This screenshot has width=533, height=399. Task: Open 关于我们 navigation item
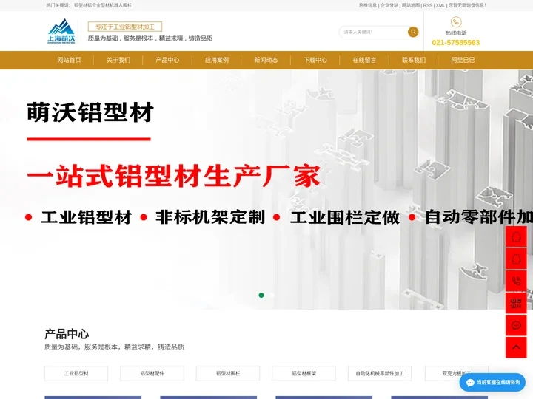tap(118, 60)
